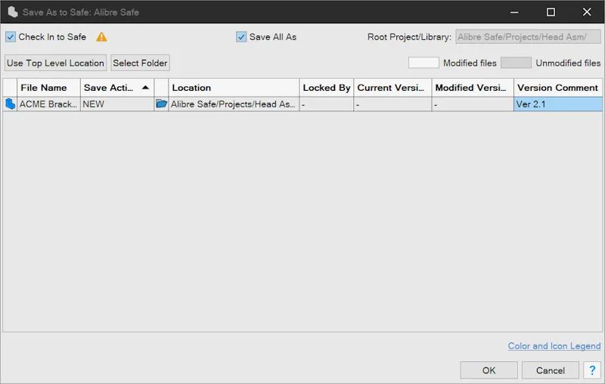Sort by the Save Action column header

(117, 88)
